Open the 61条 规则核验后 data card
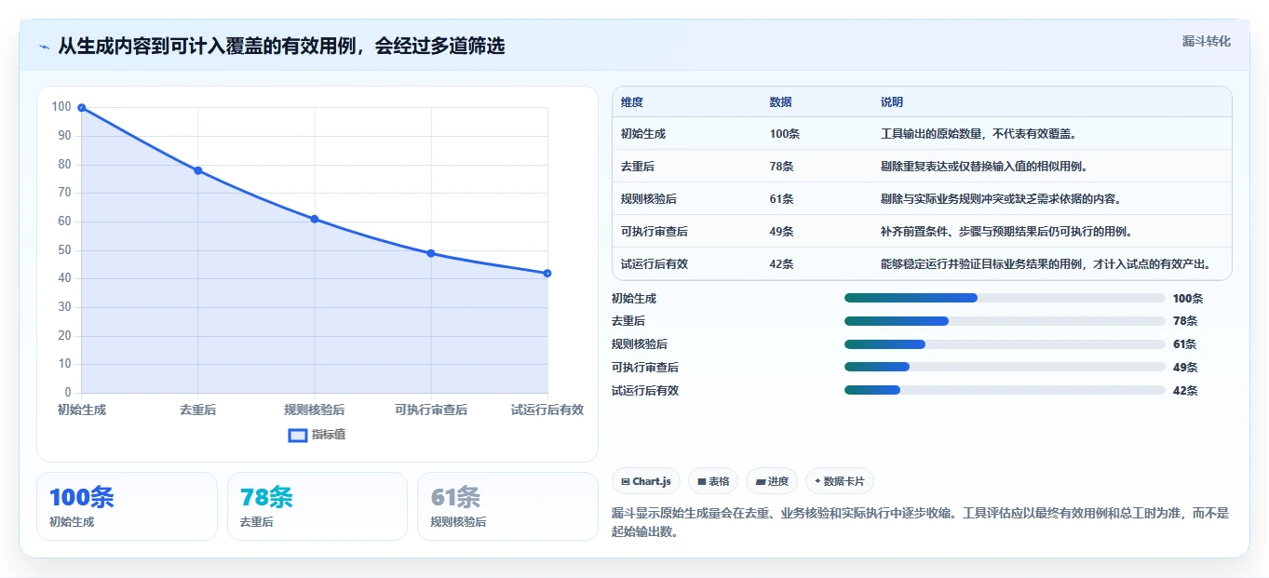 point(507,506)
